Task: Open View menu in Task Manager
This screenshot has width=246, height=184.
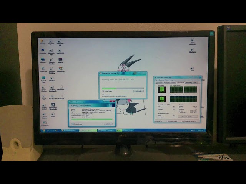Action: (x=167, y=80)
